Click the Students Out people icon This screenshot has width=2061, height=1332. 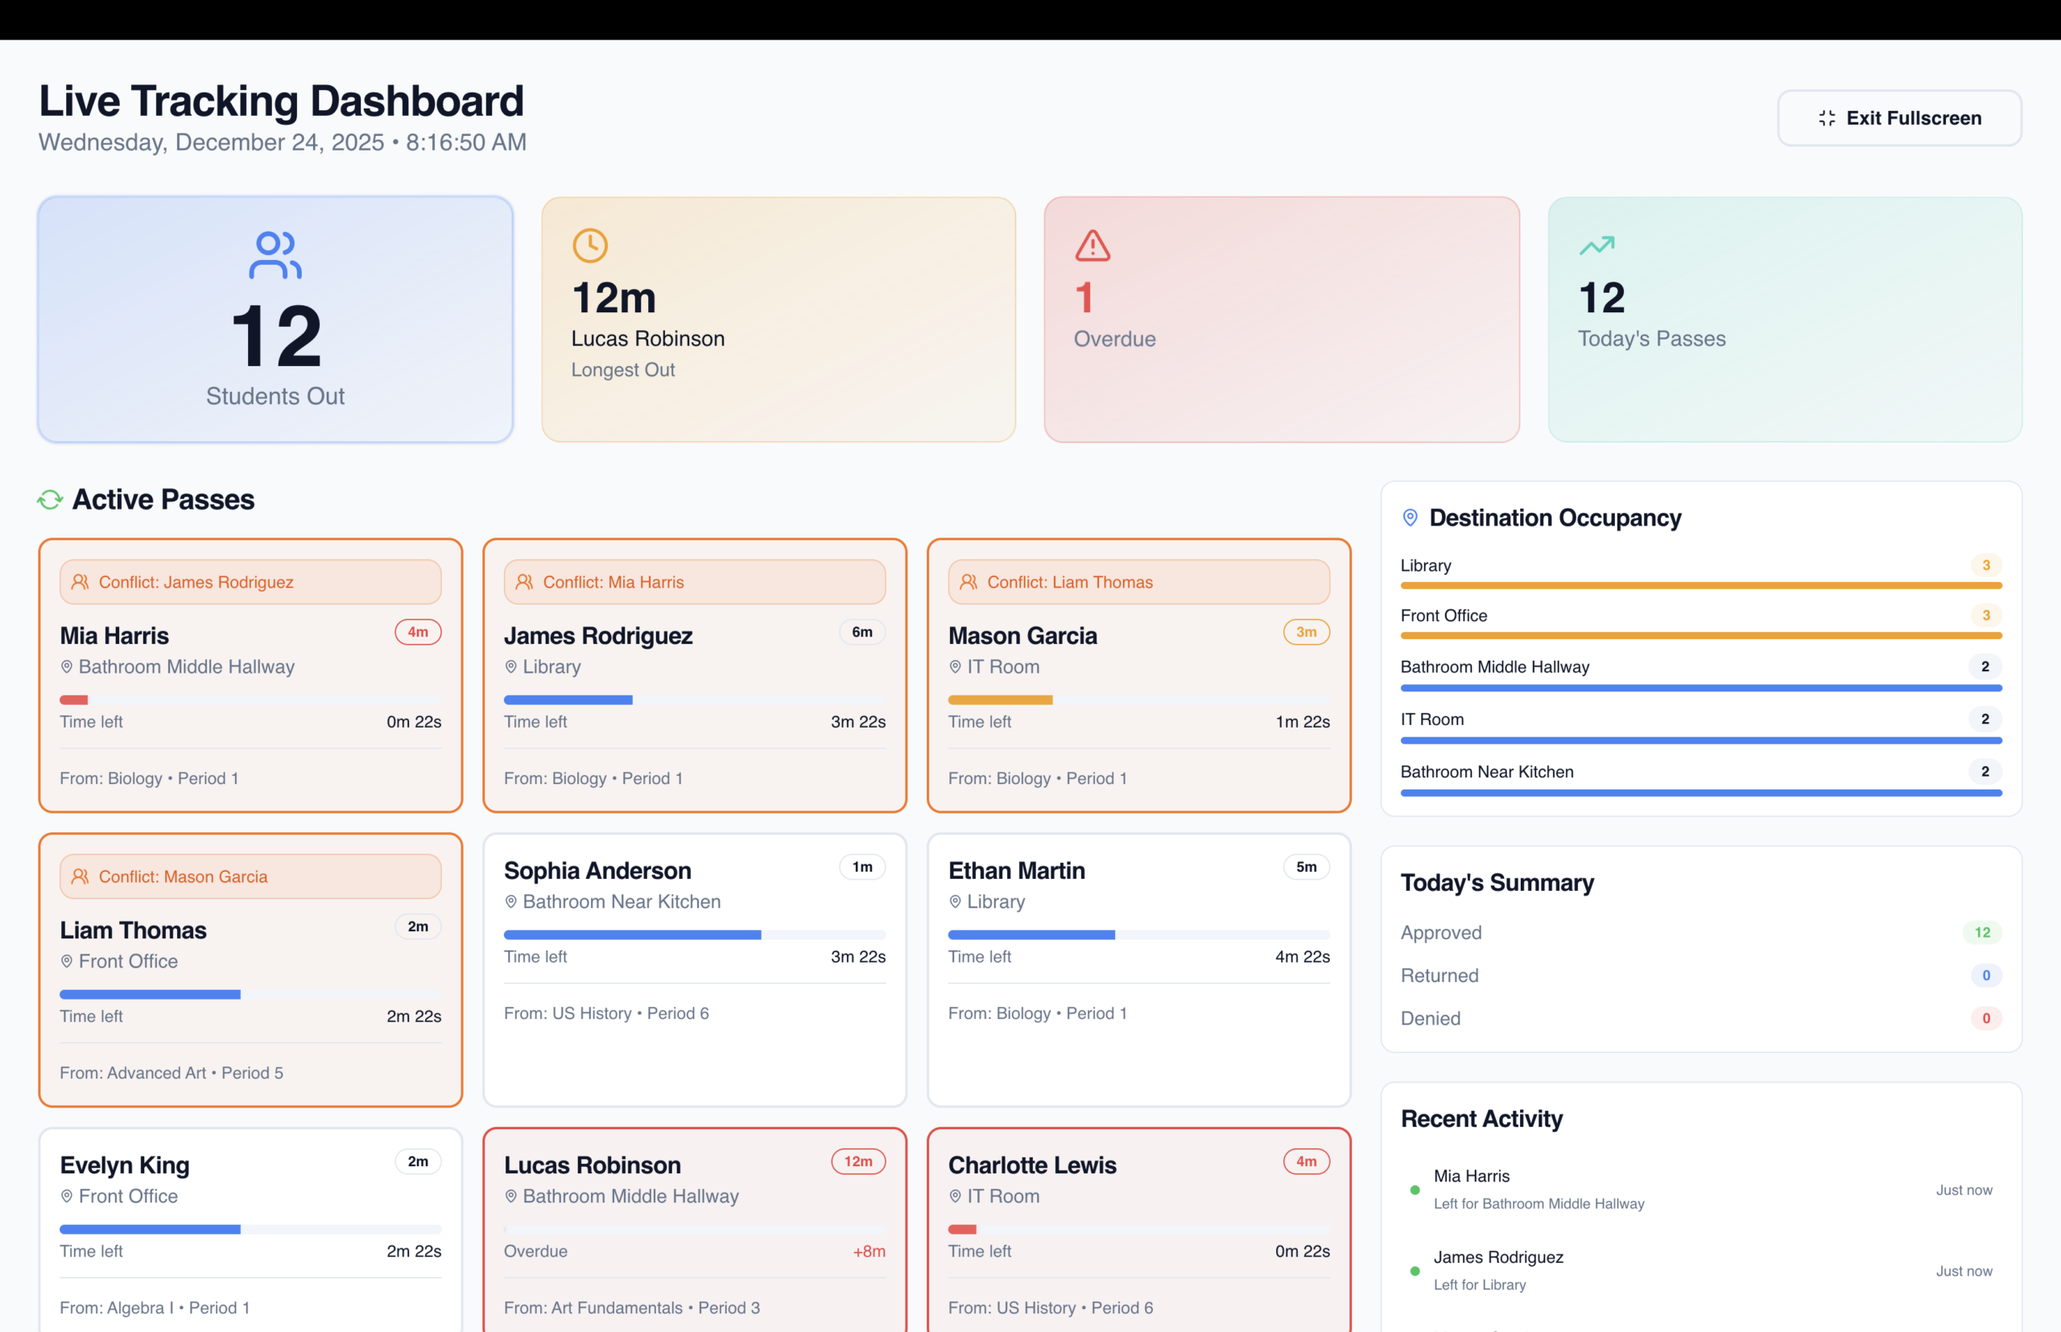(x=275, y=255)
